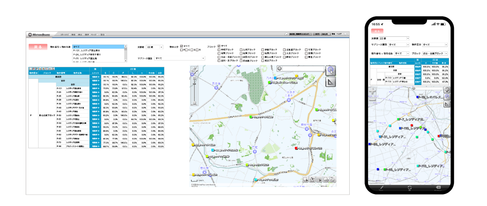
Task: Click the first map tool icon in the bottom-right toolbar
Action: tap(305, 179)
